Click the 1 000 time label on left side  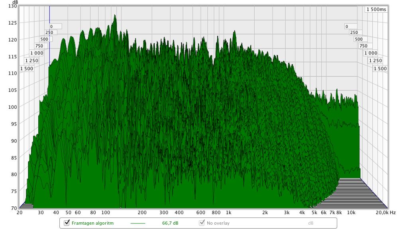37,53
